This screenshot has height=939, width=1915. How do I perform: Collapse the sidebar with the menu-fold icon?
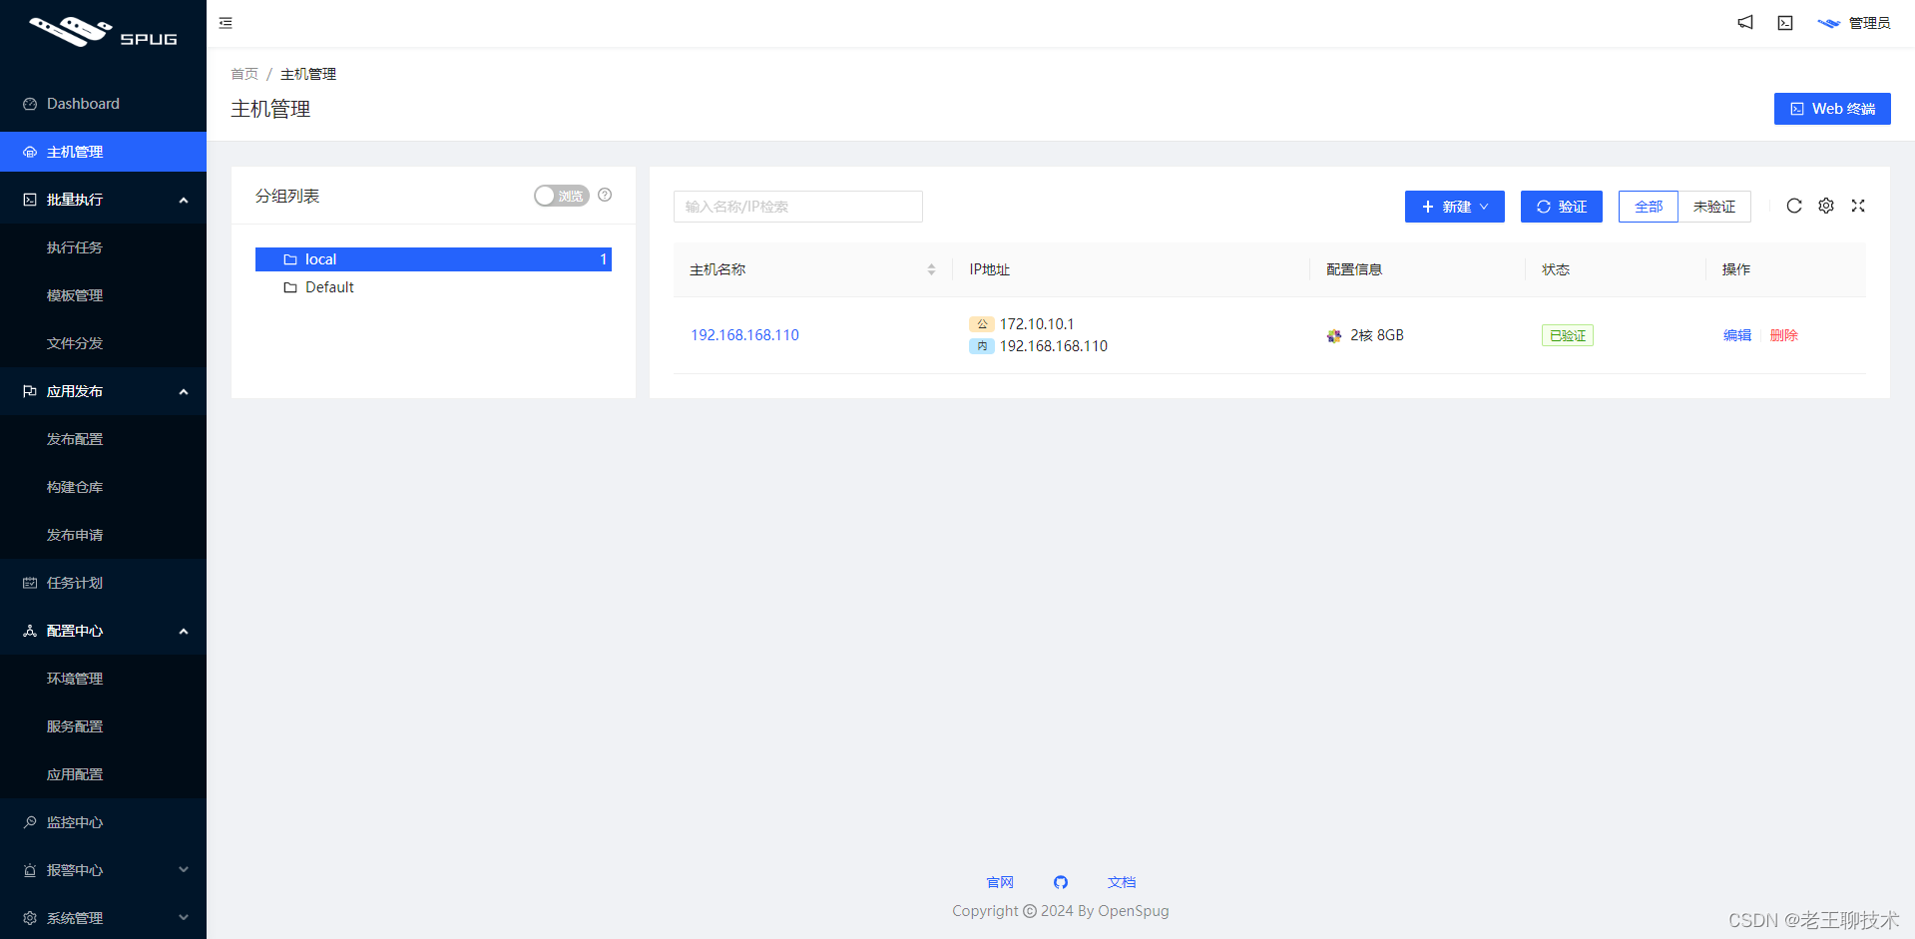pos(226,23)
